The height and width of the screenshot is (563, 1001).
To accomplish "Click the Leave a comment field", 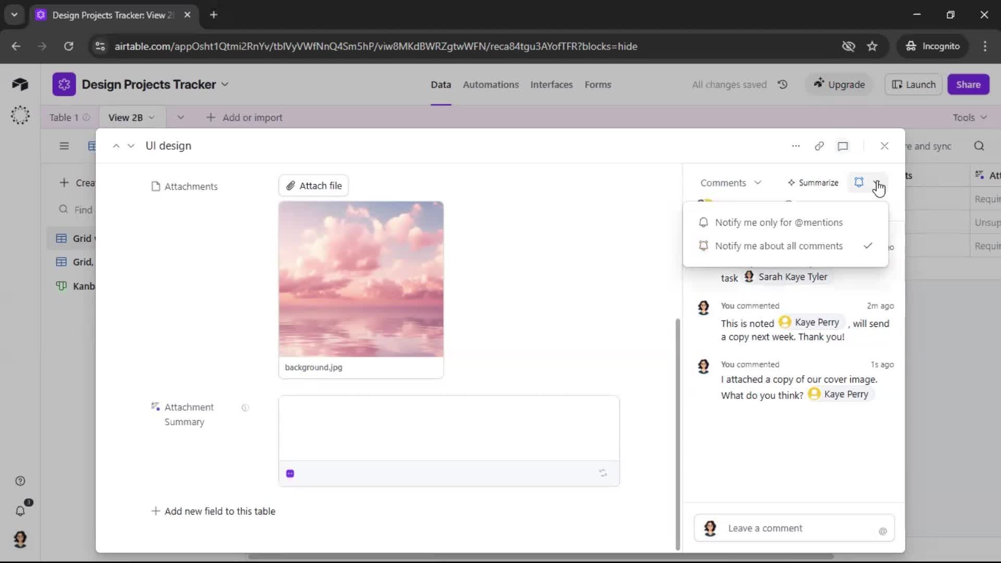I will click(x=794, y=528).
